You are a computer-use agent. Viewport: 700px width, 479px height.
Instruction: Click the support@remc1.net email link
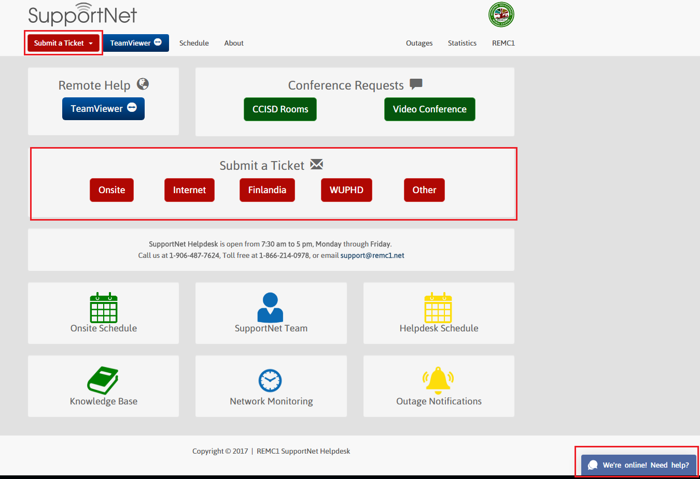(372, 255)
